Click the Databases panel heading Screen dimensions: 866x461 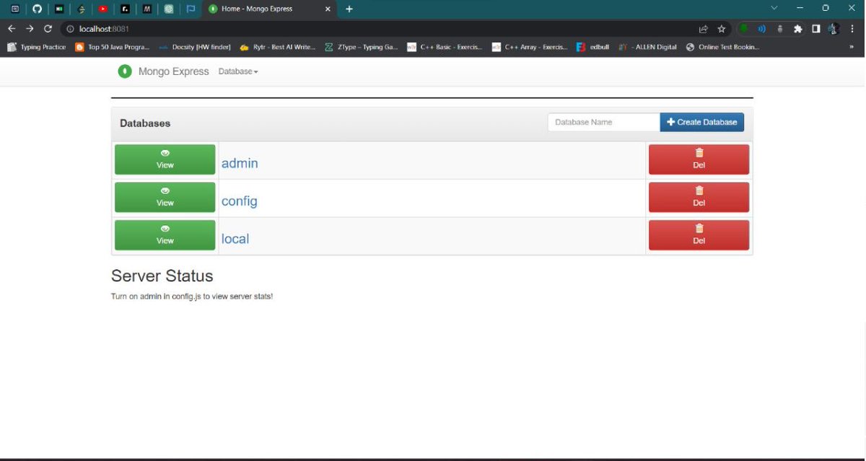[x=145, y=123]
